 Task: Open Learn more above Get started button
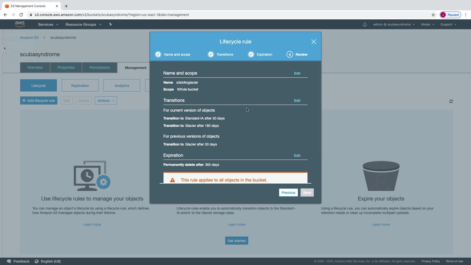point(237,225)
